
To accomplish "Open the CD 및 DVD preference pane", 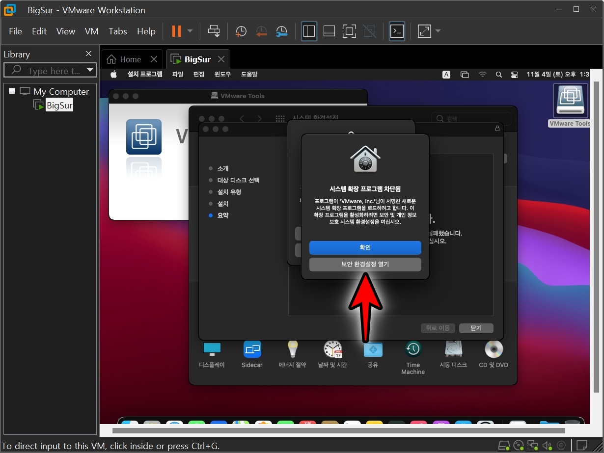I will (494, 355).
